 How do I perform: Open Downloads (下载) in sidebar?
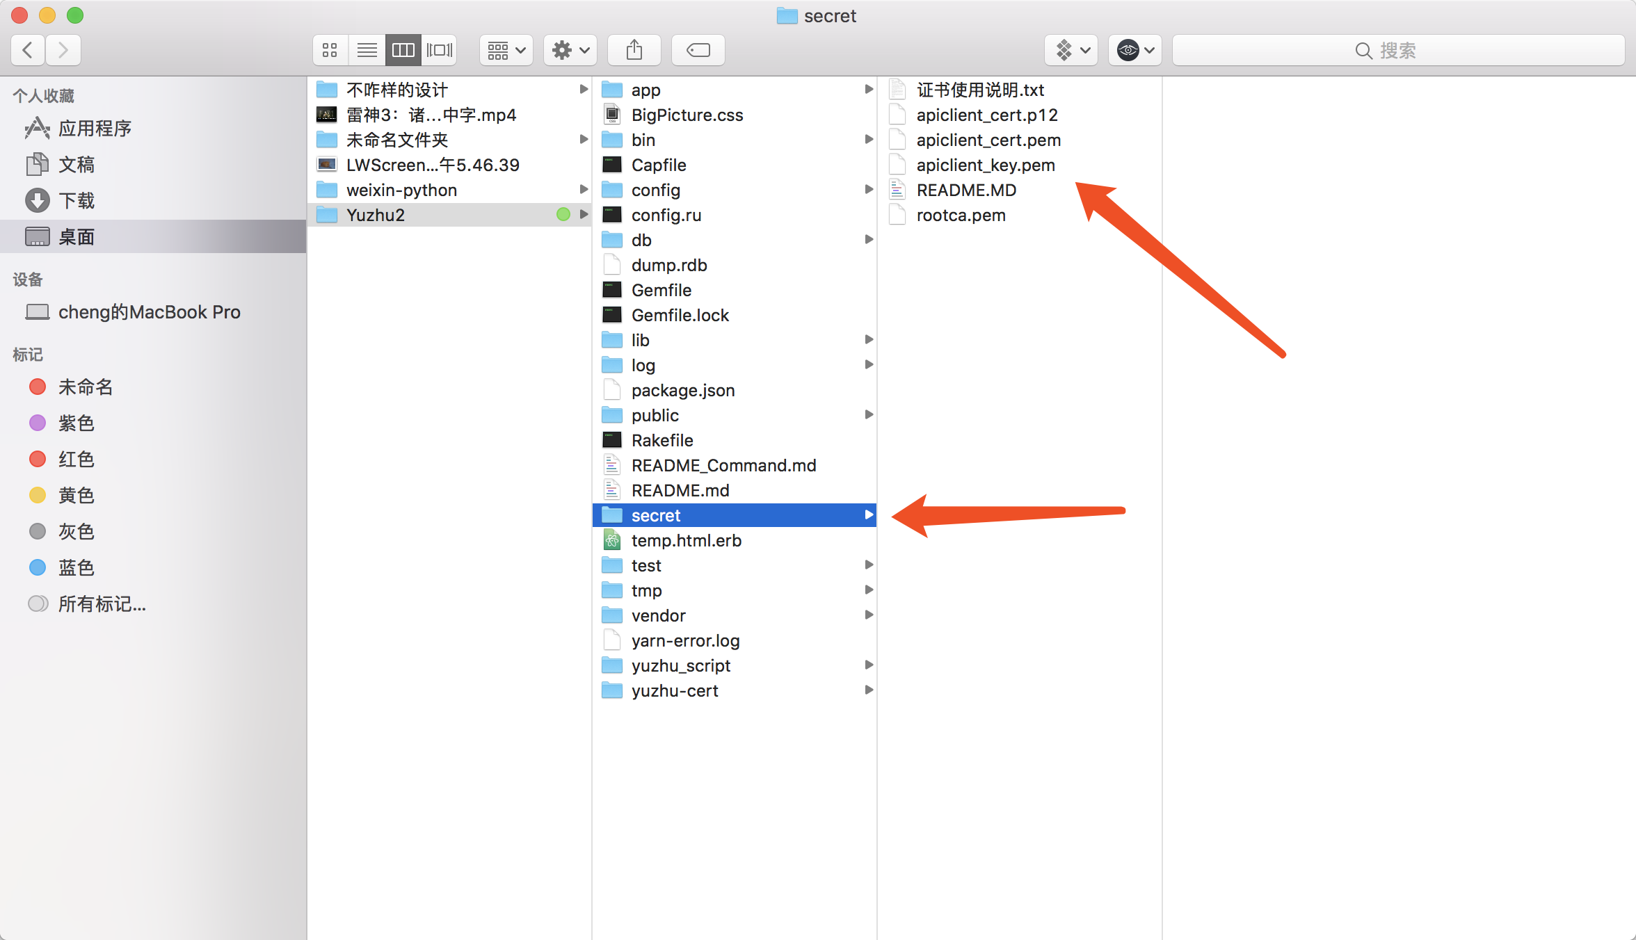point(77,201)
